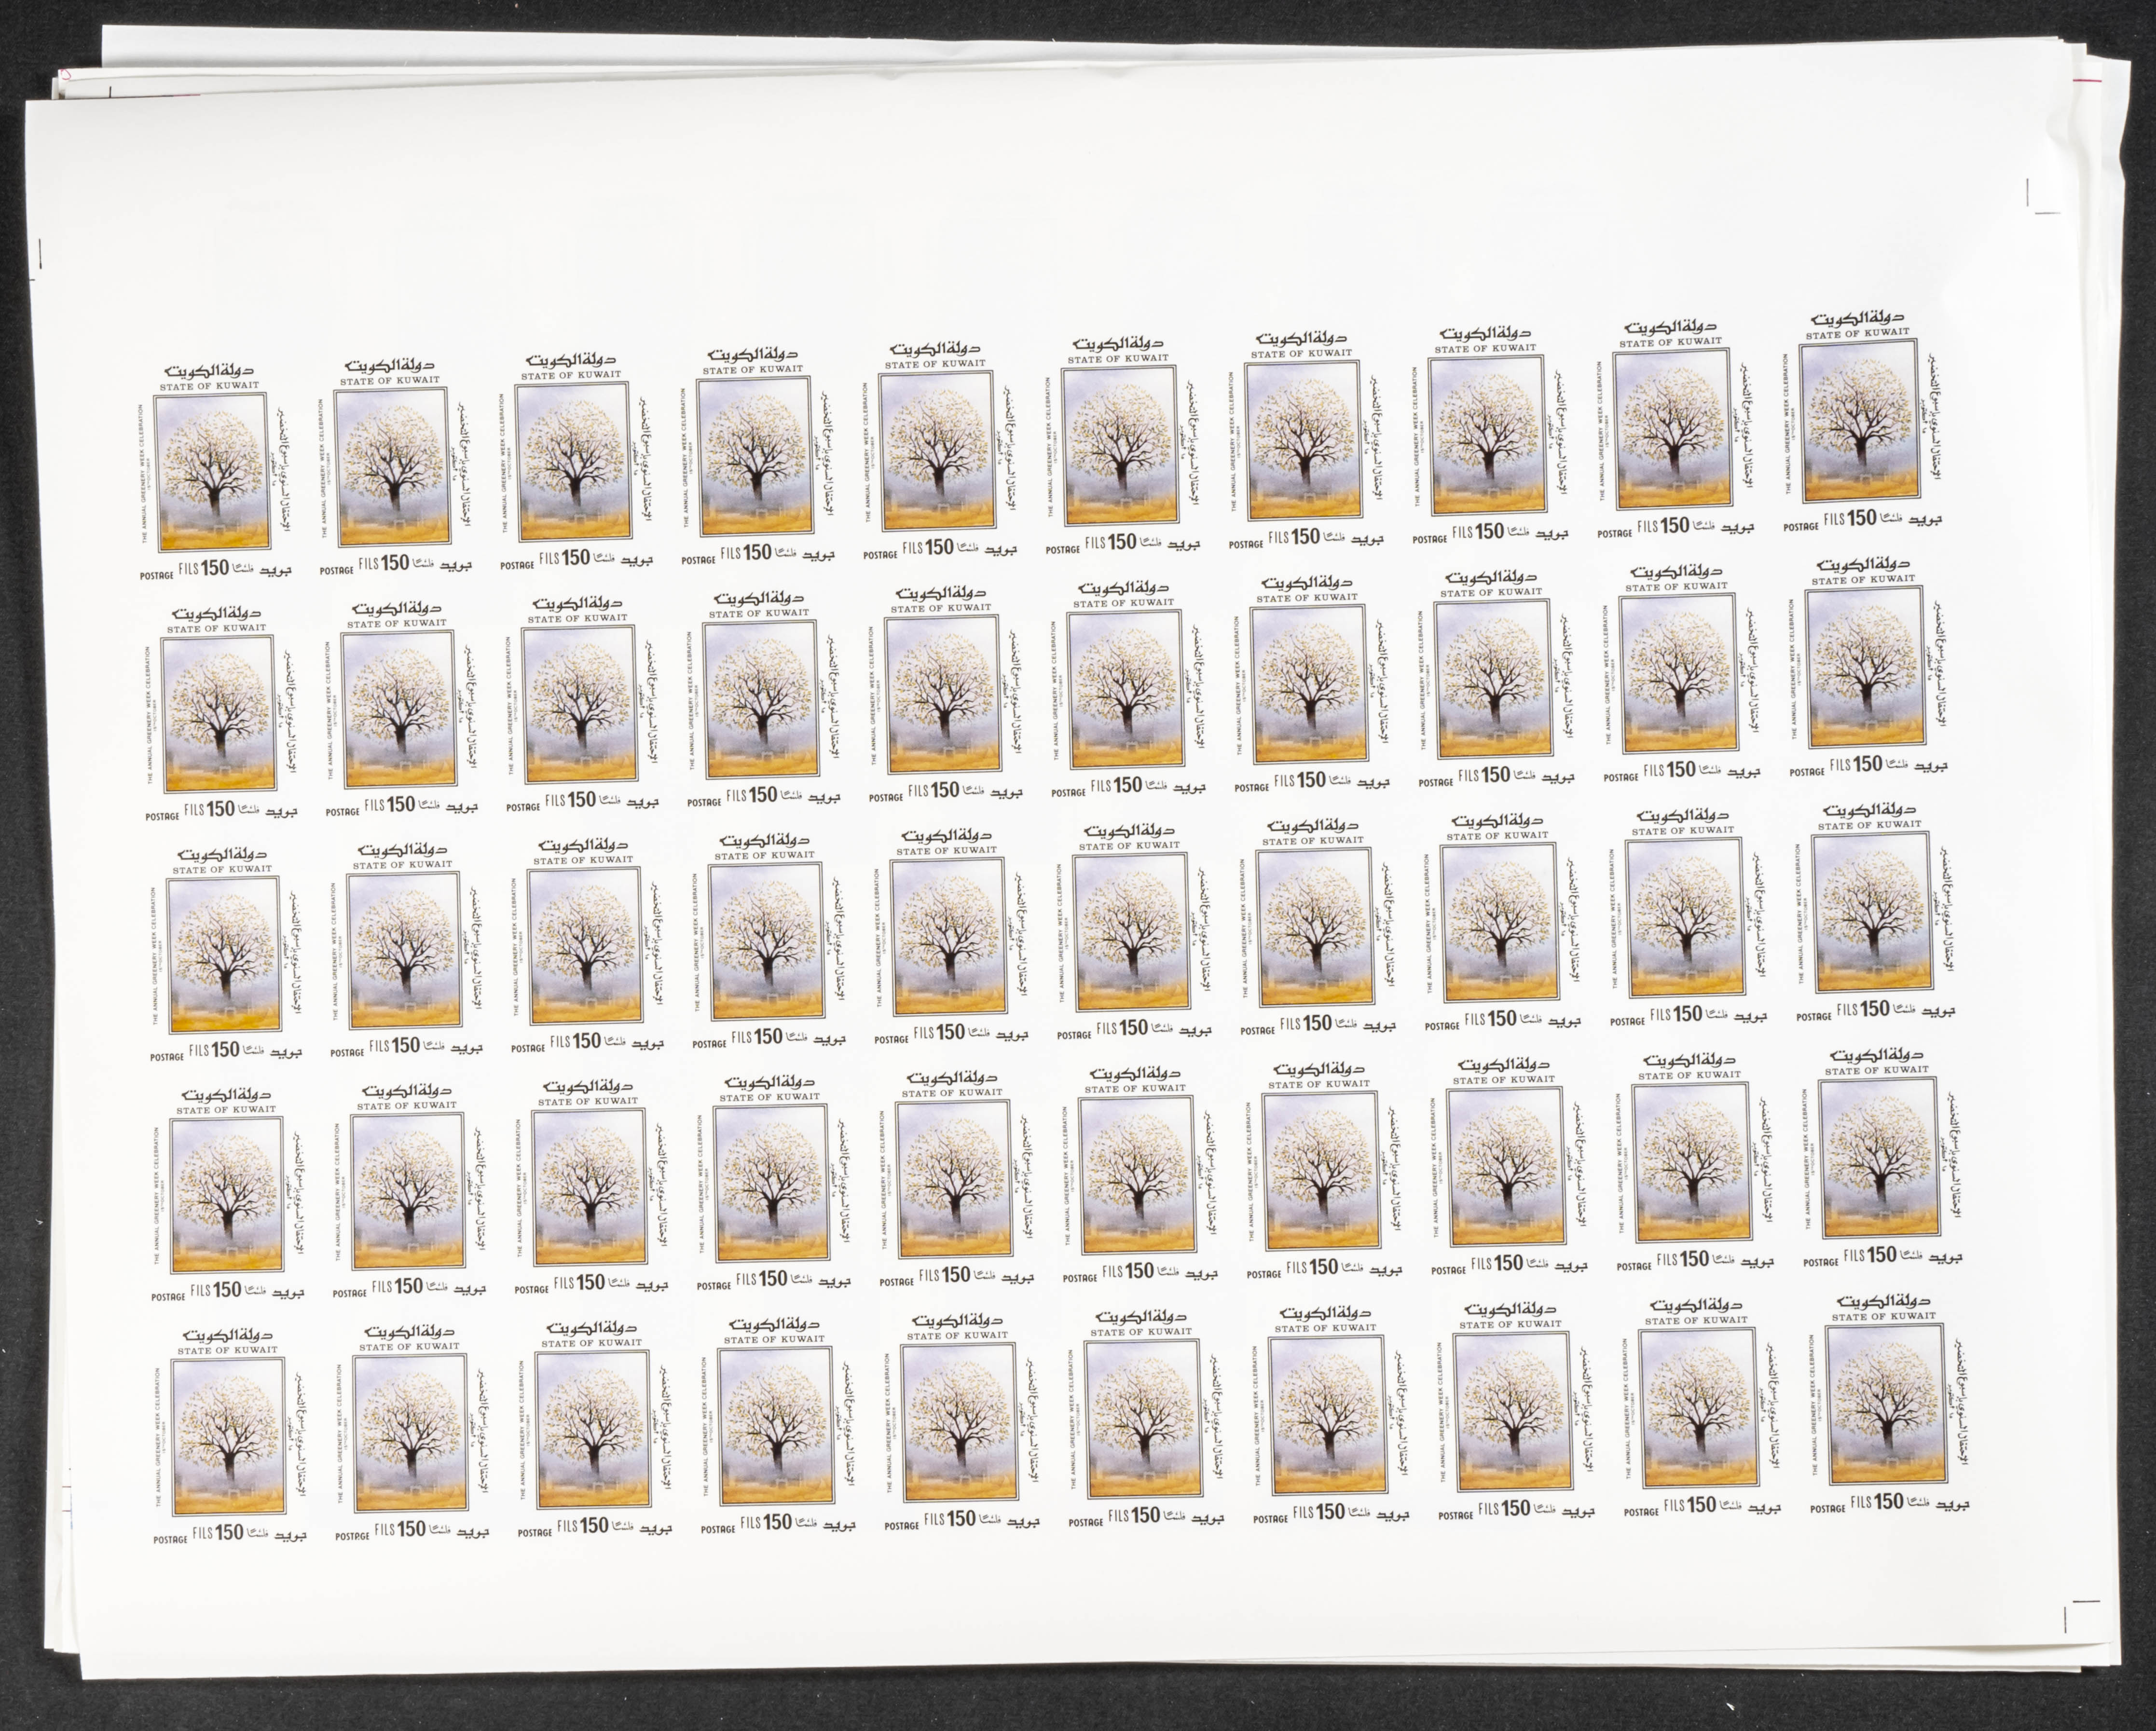Click "POSTAGE" label on the bottom-left stamp
Screen dimensions: 2156x1731
(170, 1540)
